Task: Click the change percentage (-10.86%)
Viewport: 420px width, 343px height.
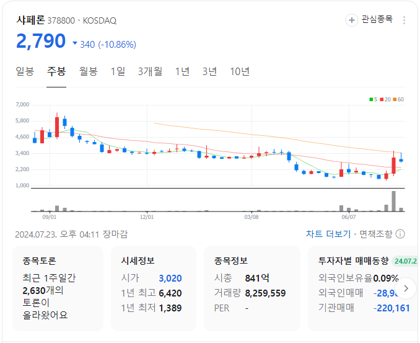Action: [x=117, y=44]
